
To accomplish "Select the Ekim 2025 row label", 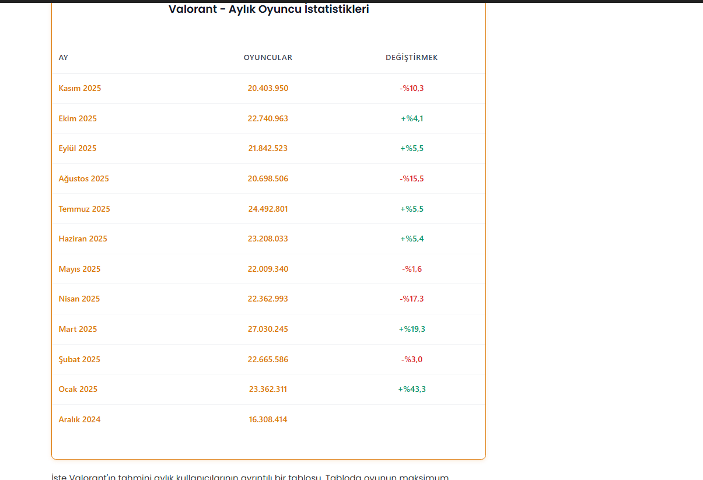I will pyautogui.click(x=78, y=118).
